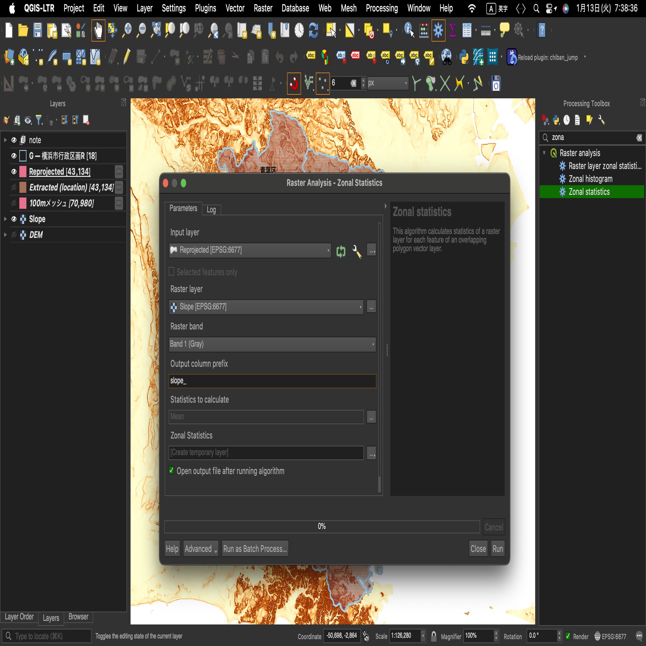The width and height of the screenshot is (646, 646).
Task: Open the log messages icon in status bar
Action: coord(639,636)
